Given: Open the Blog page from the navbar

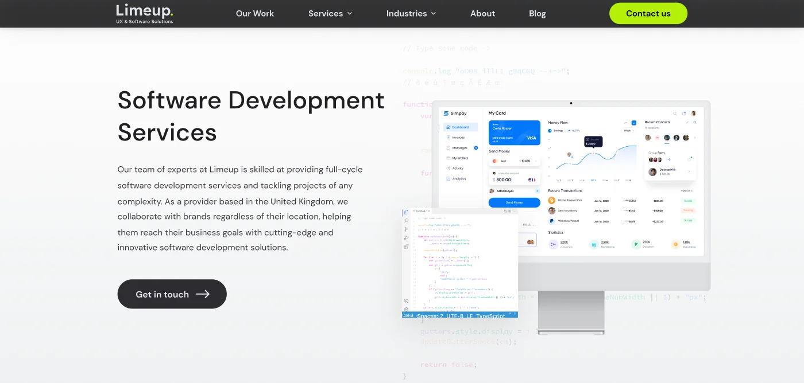Looking at the screenshot, I should point(537,13).
